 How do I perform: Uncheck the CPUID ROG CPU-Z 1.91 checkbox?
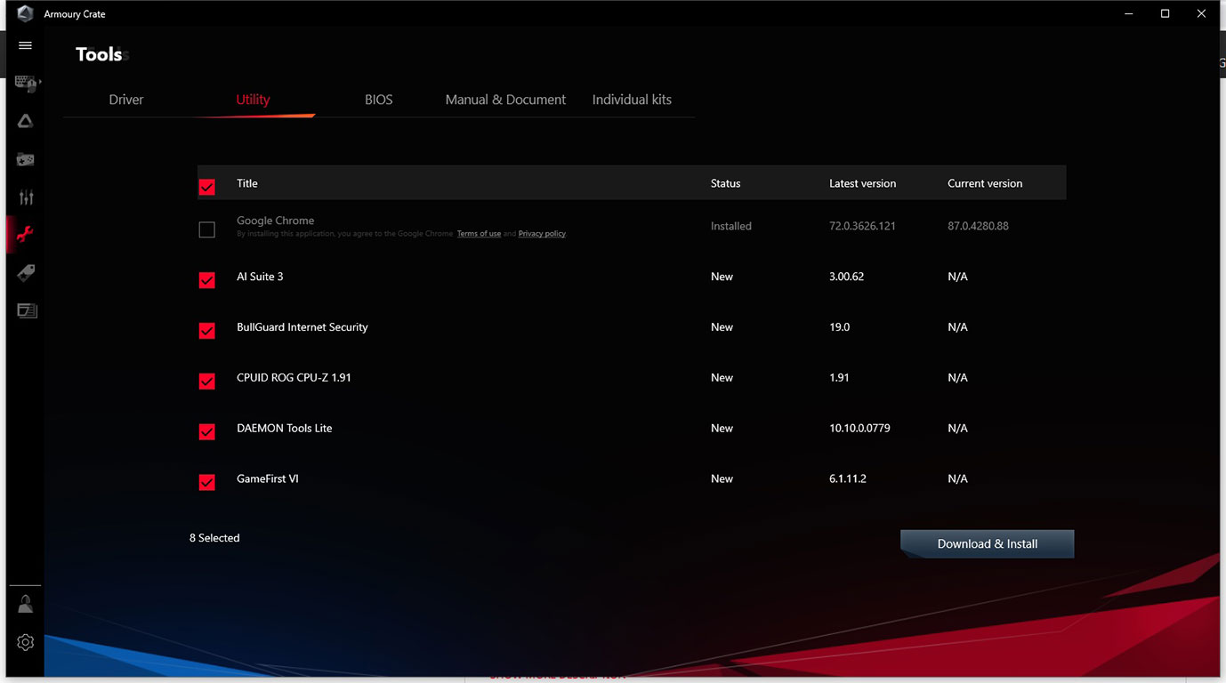click(x=207, y=382)
